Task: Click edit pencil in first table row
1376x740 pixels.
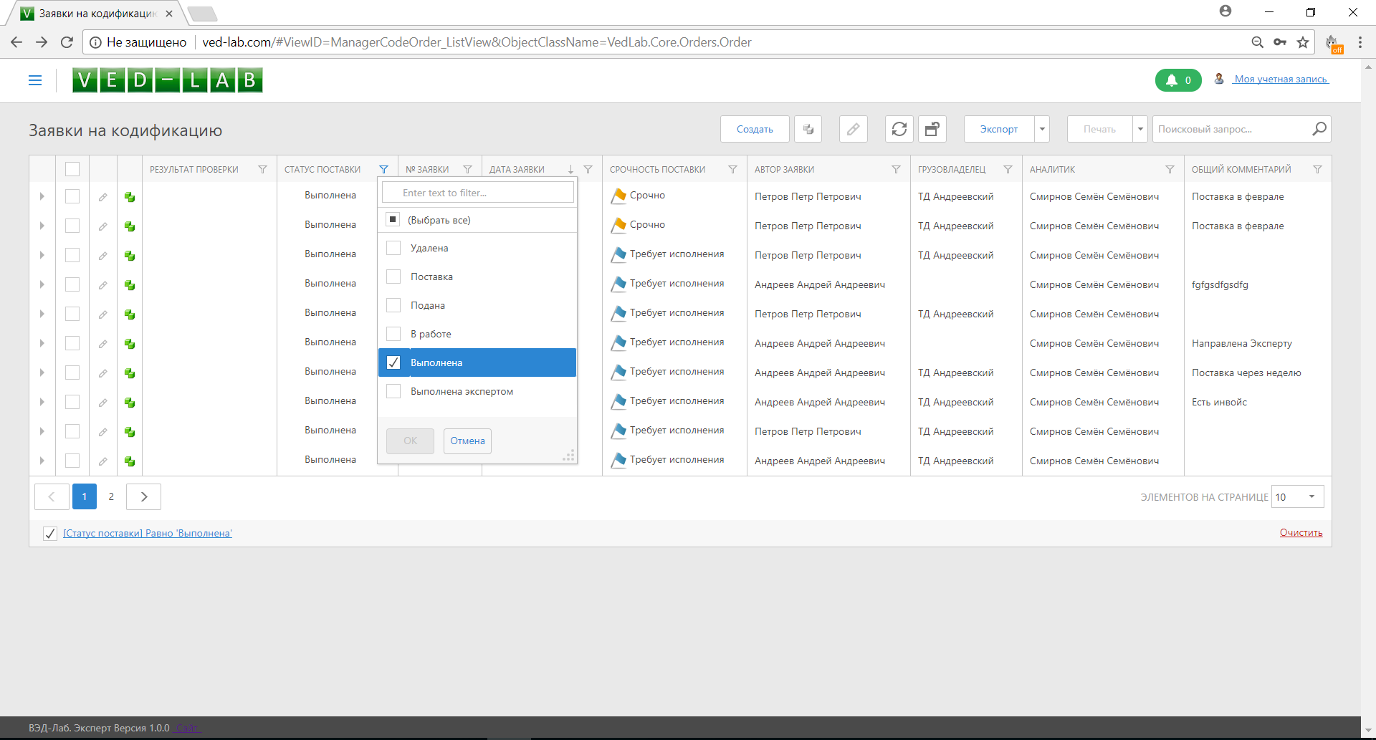Action: 103,197
